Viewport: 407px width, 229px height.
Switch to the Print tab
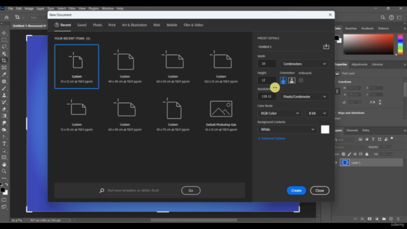pyautogui.click(x=112, y=25)
